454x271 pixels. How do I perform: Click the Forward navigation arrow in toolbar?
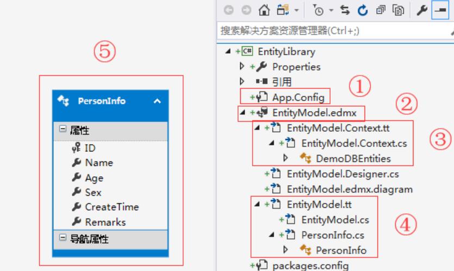pyautogui.click(x=246, y=10)
